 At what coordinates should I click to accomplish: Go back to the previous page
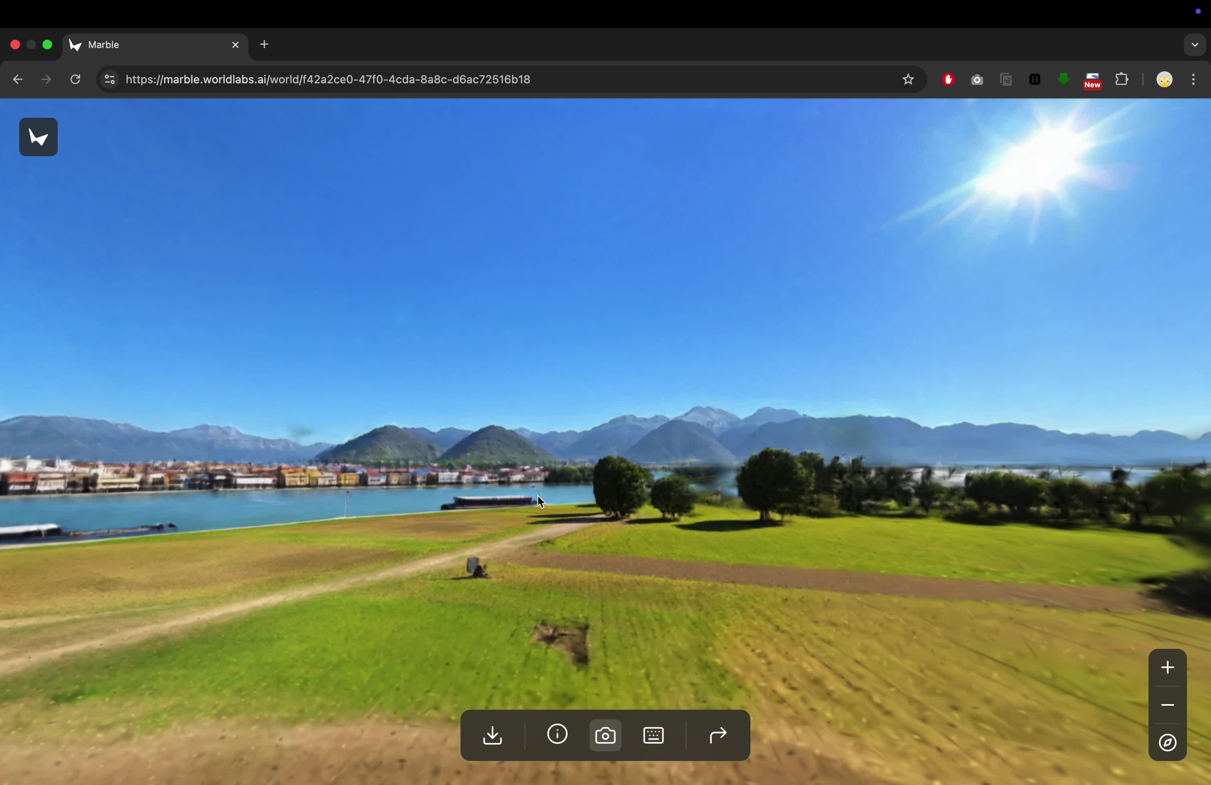[x=17, y=79]
